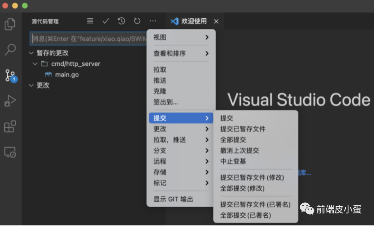This screenshot has width=374, height=226.
Task: Select 全部提交 (修改)
Action: (256, 188)
